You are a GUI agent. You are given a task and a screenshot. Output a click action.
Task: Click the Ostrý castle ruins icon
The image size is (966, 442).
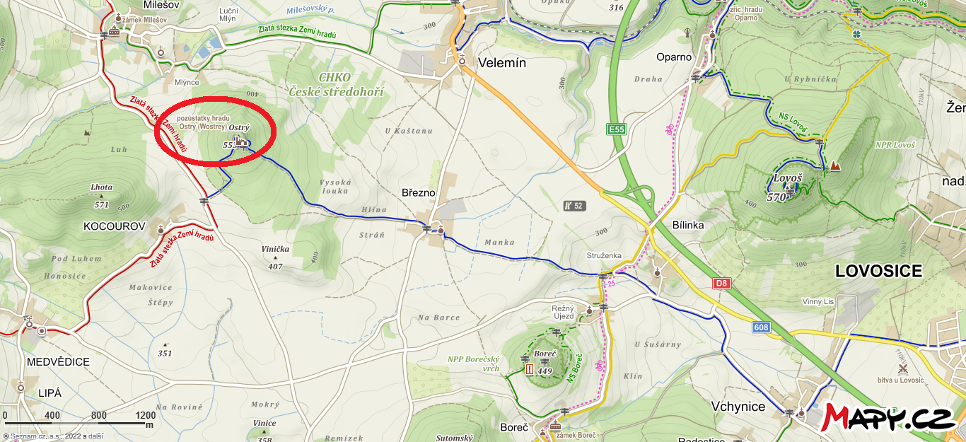(241, 142)
